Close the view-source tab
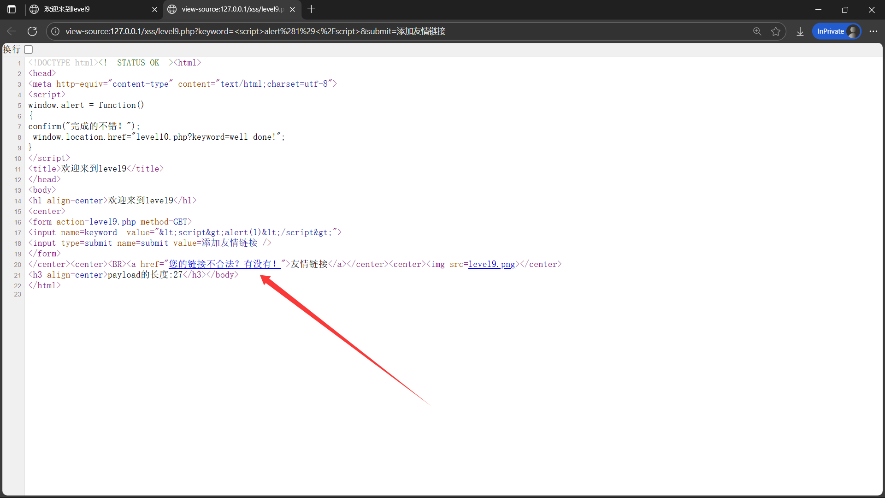885x498 pixels. tap(292, 9)
